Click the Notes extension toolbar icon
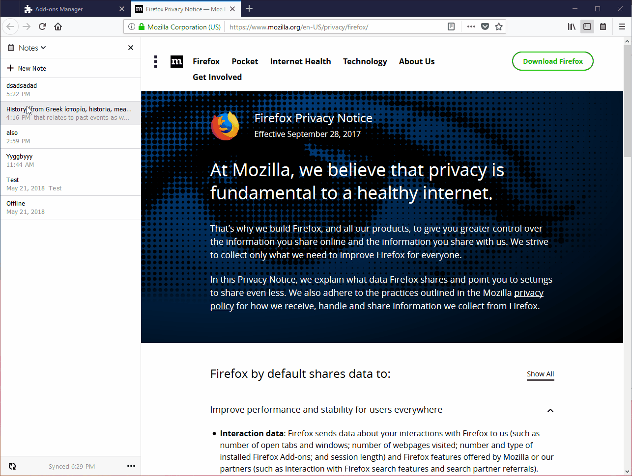The height and width of the screenshot is (476, 632). [603, 26]
